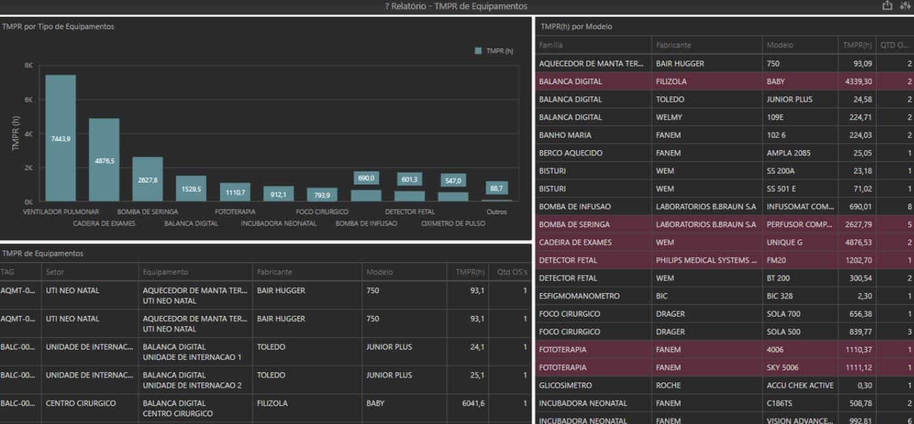Screen dimensions: 914x424
Task: Click the TMPR por Tipo de Equipamentos title
Action: coord(57,27)
